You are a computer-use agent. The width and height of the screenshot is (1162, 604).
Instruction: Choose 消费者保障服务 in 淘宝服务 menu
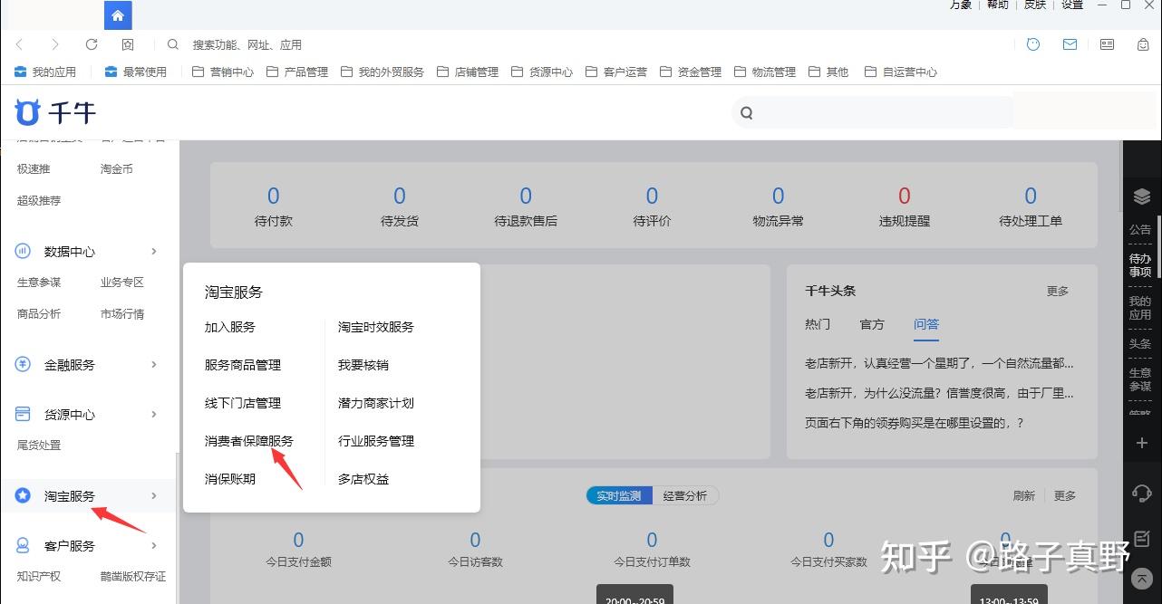click(x=249, y=441)
